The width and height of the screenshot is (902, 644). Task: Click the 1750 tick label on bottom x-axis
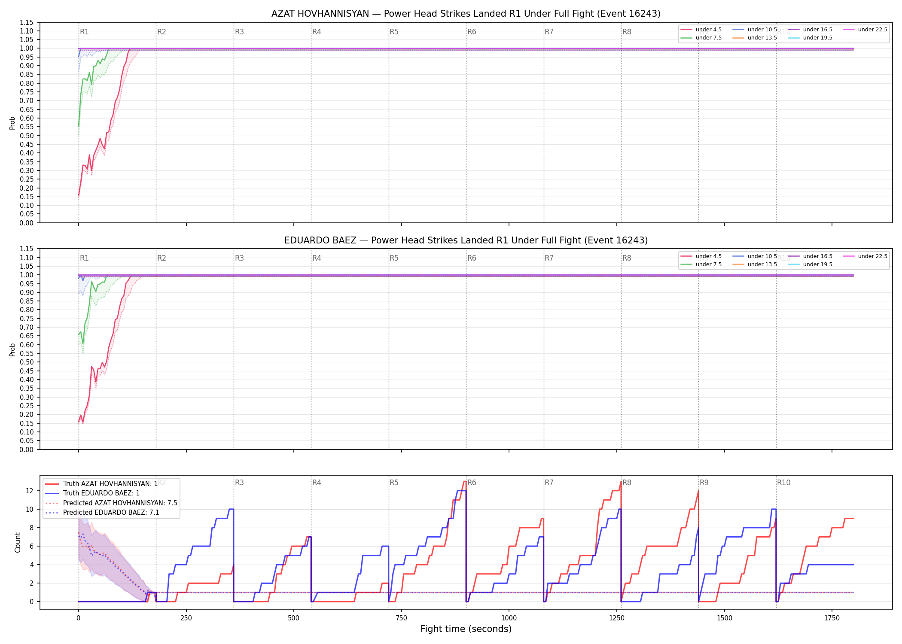[832, 618]
